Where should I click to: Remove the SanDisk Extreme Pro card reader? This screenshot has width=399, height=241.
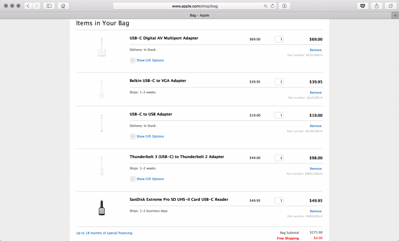[316, 211]
